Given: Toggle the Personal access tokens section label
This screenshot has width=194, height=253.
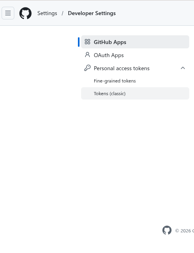Looking at the screenshot, I should 122,69.
